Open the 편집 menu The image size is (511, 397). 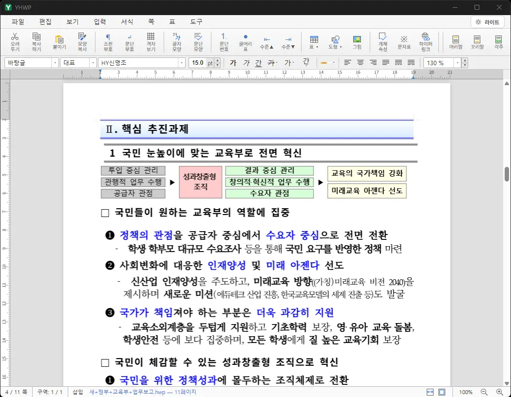[45, 22]
